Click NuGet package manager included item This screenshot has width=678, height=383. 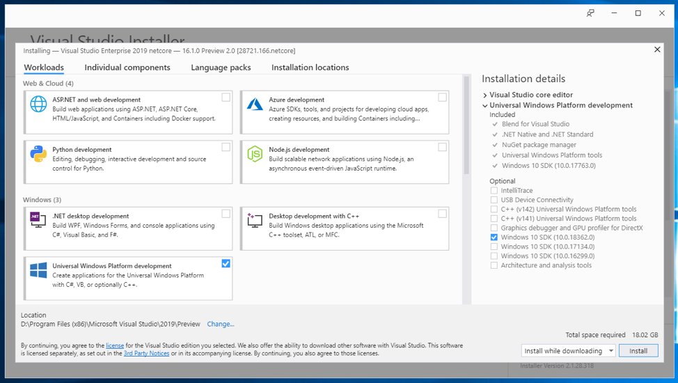(x=539, y=145)
